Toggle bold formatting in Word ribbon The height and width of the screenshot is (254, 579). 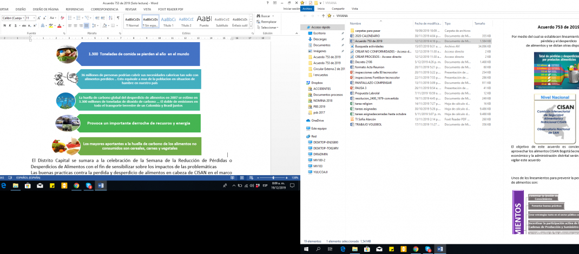coord(4,25)
